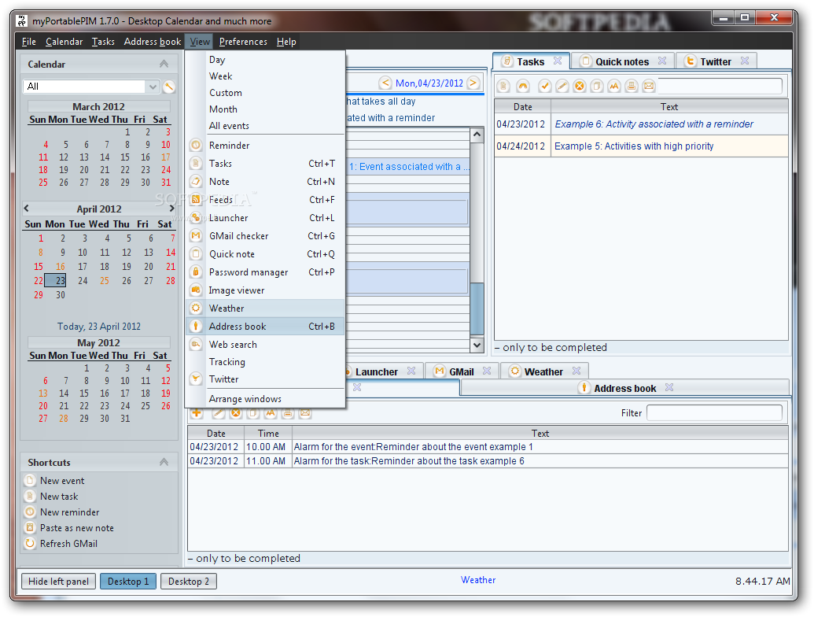The image size is (814, 617).
Task: Click the font size AA icon in Tasks toolbar
Action: coord(614,87)
